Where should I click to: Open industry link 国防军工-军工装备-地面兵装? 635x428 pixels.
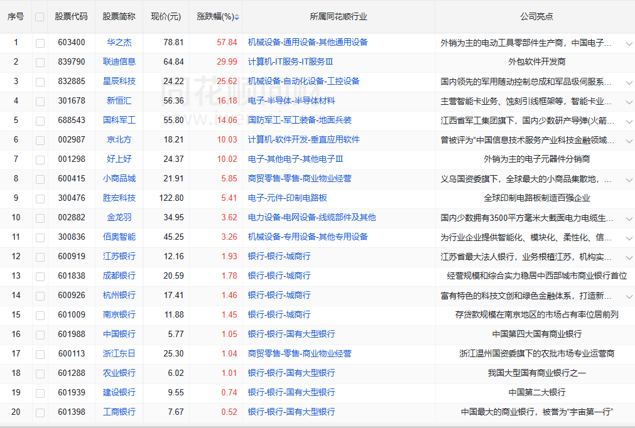(300, 120)
